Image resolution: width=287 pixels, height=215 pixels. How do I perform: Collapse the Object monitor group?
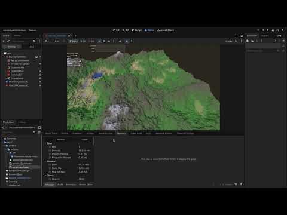point(45,176)
